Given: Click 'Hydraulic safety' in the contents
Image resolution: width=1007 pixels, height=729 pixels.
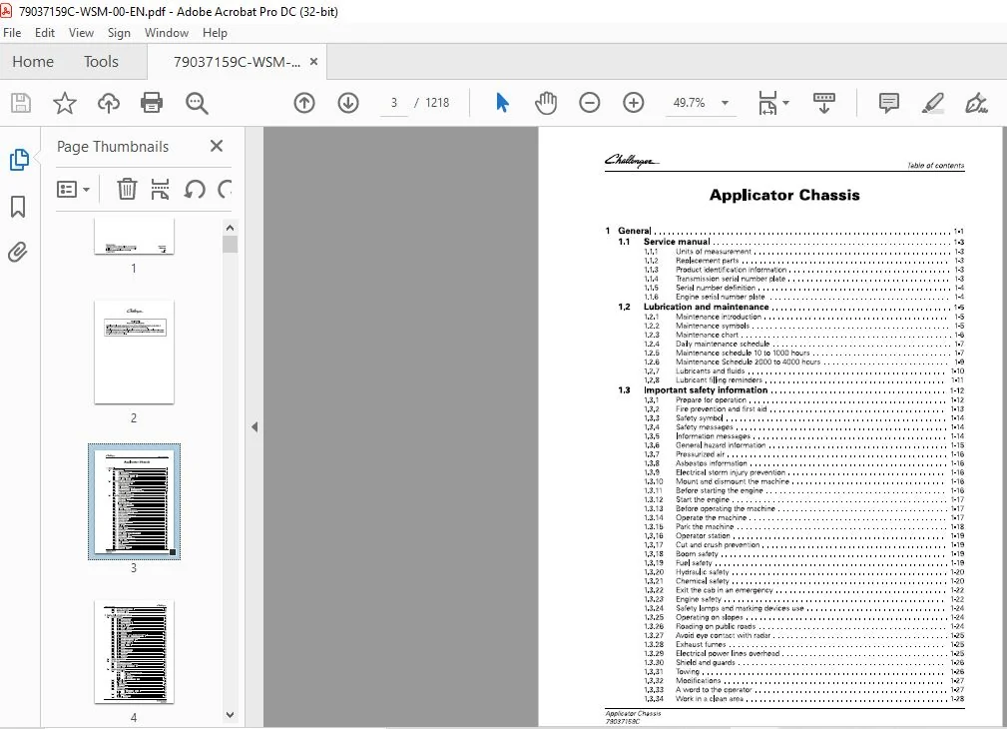Looking at the screenshot, I should tap(702, 572).
